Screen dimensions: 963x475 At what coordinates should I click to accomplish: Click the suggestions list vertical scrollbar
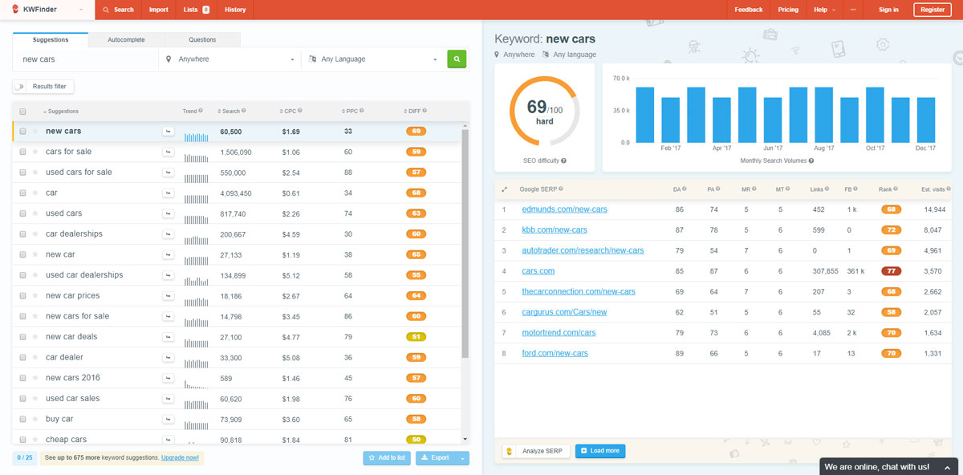click(465, 242)
